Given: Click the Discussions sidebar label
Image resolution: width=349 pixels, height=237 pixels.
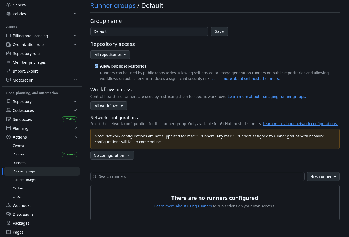Looking at the screenshot, I should (23, 214).
